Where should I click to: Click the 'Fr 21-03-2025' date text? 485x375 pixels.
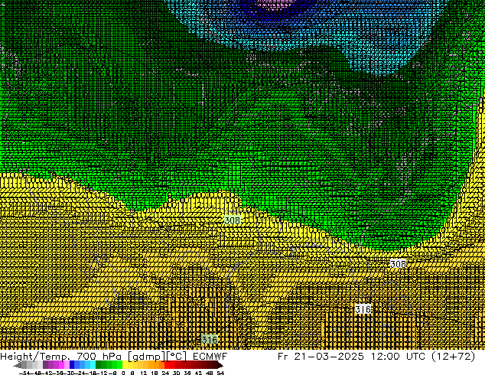[x=321, y=357]
